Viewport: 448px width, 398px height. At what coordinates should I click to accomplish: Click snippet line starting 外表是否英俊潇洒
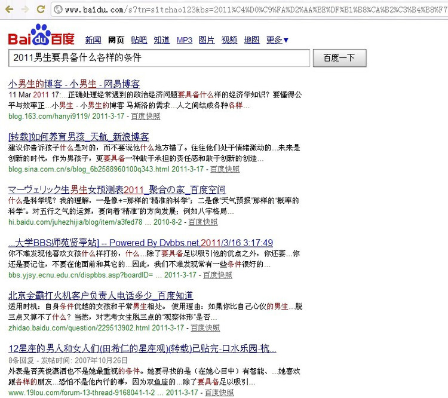pyautogui.click(x=154, y=371)
